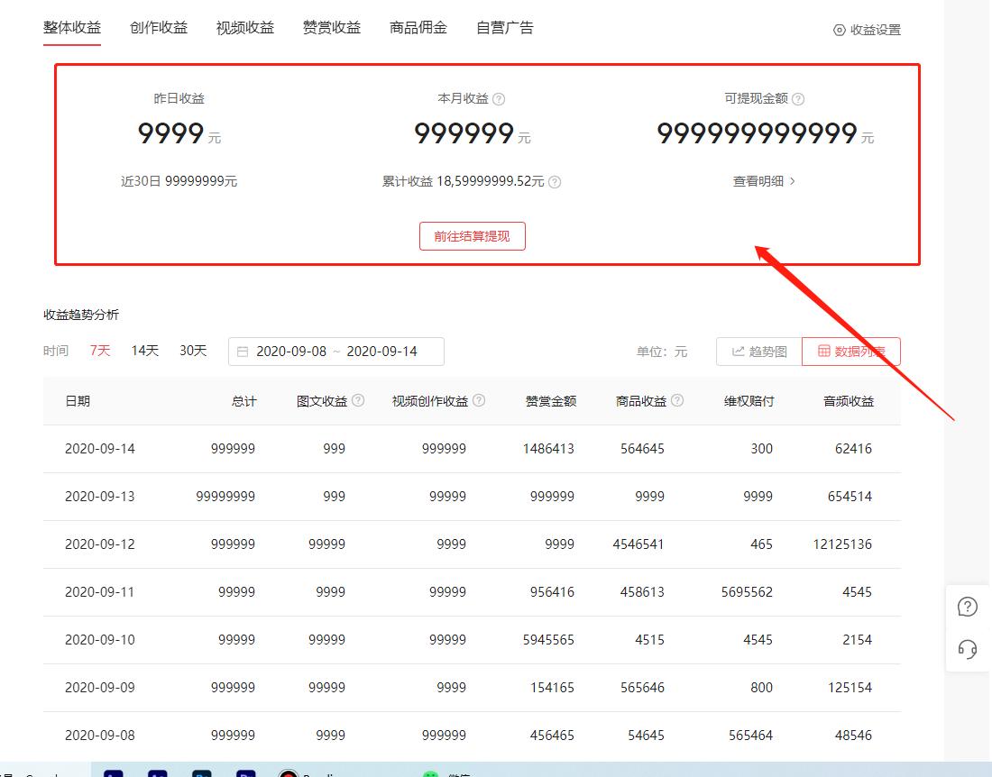Click the help question mark icon
Image resolution: width=992 pixels, height=777 pixels.
[968, 606]
